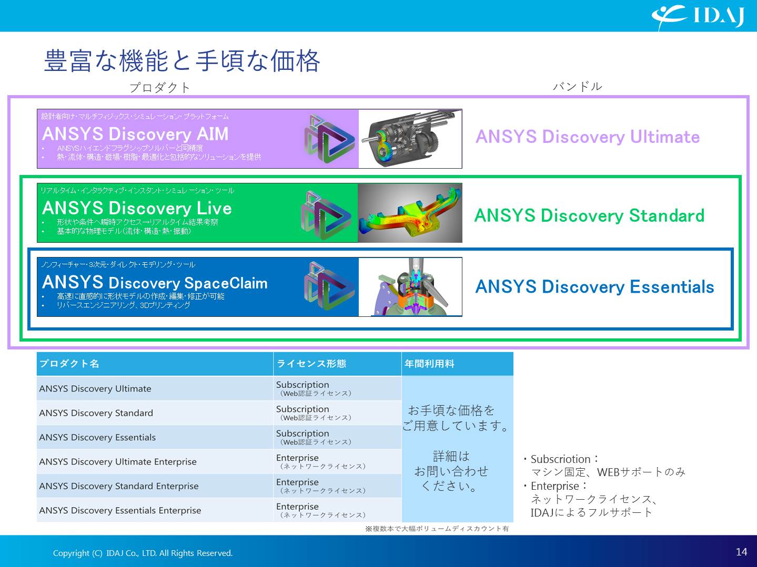Click the AIM banner subtitle about multiphysics platform
Screen dimensions: 757x567
[x=135, y=116]
